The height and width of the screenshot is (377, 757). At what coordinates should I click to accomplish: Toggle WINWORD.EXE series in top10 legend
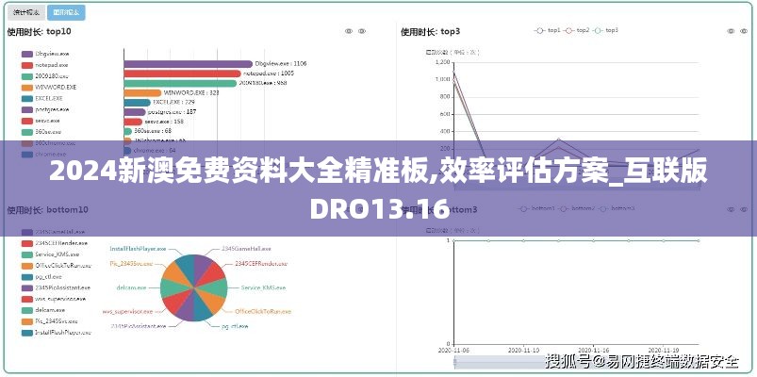(48, 87)
